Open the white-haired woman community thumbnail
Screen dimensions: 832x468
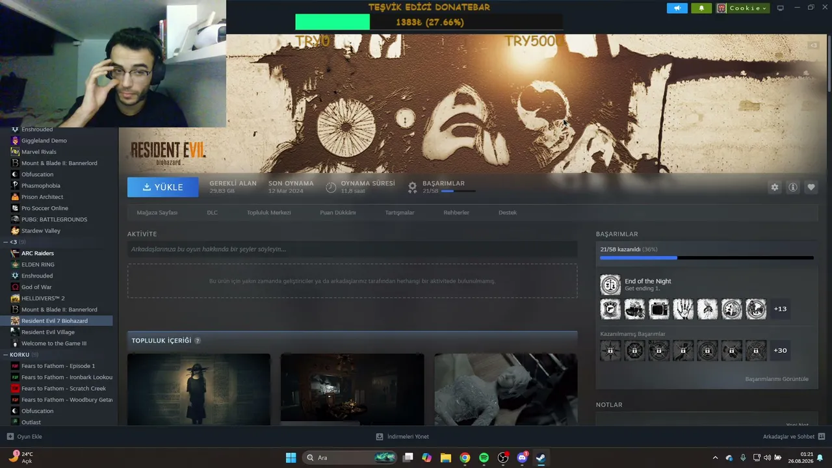coord(506,389)
